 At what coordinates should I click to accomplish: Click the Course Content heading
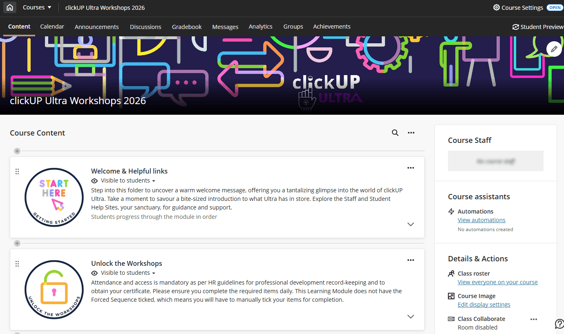point(38,133)
